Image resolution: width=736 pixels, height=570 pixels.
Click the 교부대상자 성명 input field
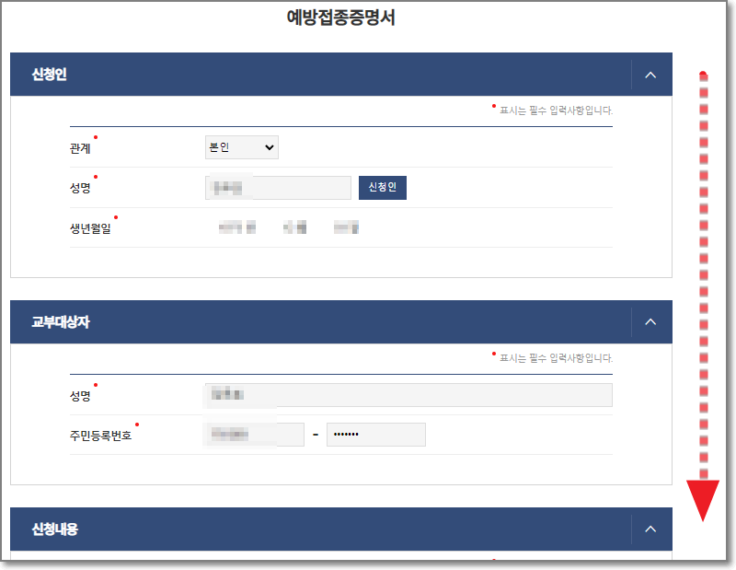408,395
